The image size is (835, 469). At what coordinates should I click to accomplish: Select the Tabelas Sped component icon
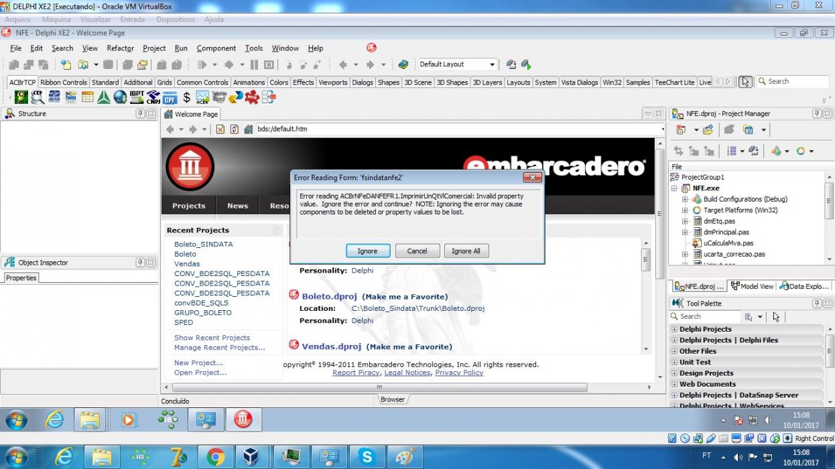pos(219,97)
